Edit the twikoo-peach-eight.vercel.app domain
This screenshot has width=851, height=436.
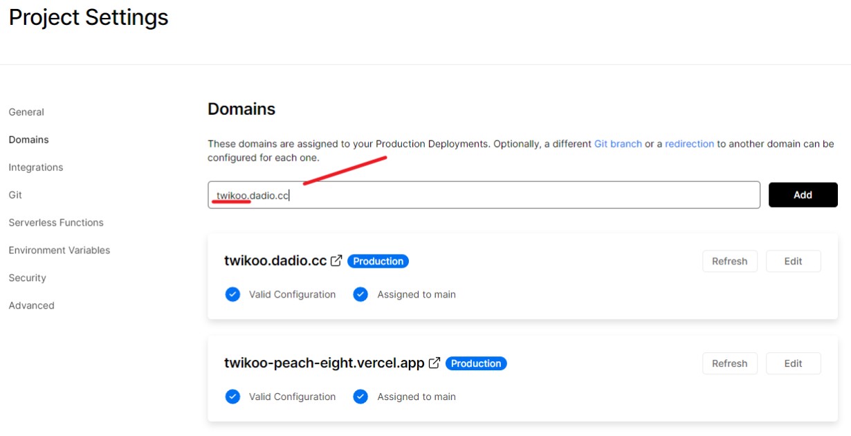[793, 363]
